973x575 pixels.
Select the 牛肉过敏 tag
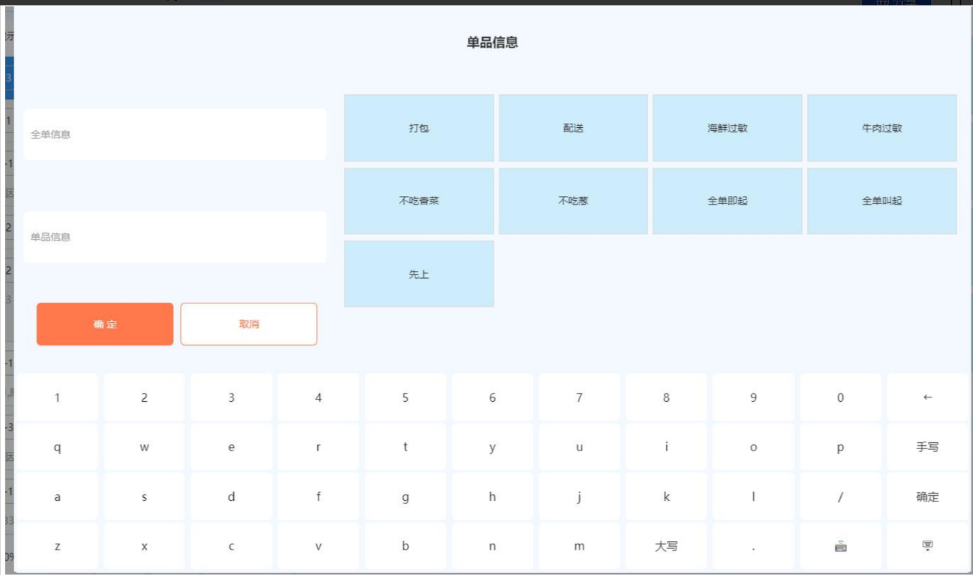pos(881,128)
